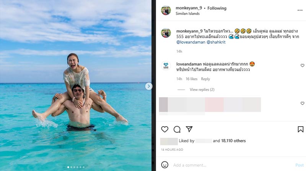This screenshot has height=171, width=306.
Task: Click the Following button
Action: 217,8
